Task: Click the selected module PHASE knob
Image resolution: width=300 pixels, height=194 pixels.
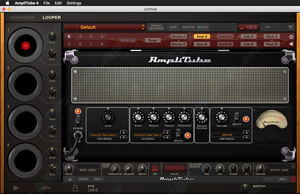Action: click(233, 168)
